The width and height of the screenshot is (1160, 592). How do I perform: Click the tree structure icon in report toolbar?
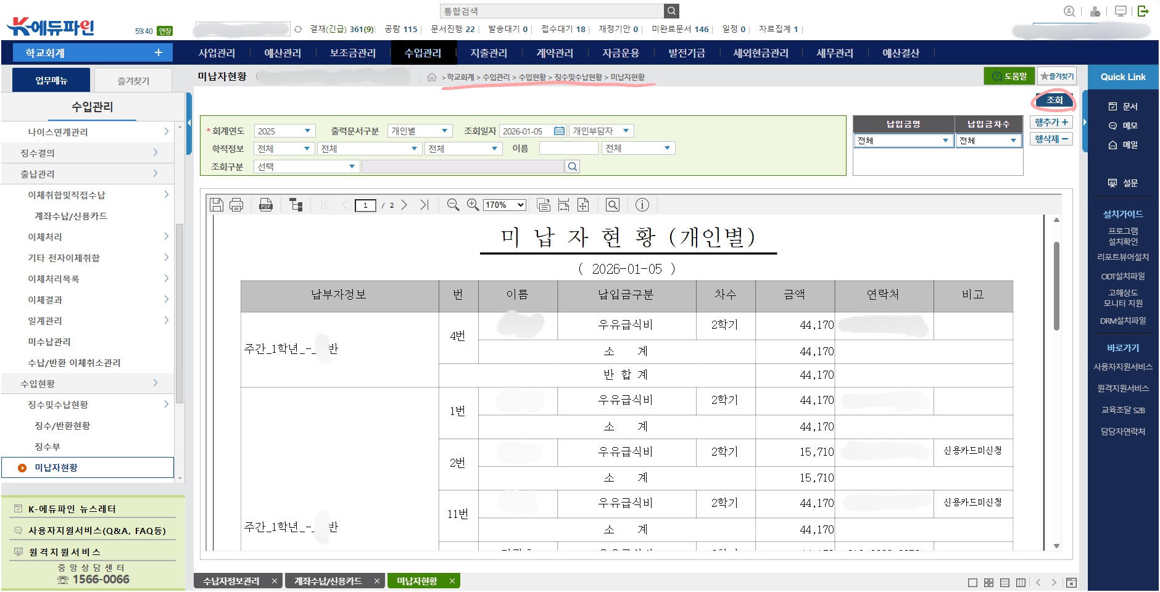click(296, 205)
